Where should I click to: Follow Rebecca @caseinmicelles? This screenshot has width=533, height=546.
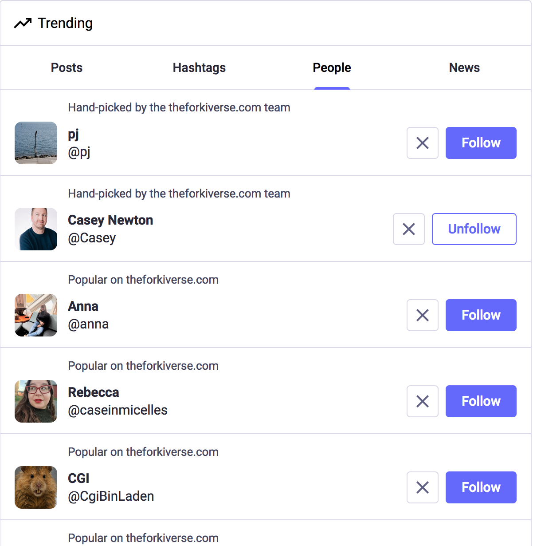[481, 401]
